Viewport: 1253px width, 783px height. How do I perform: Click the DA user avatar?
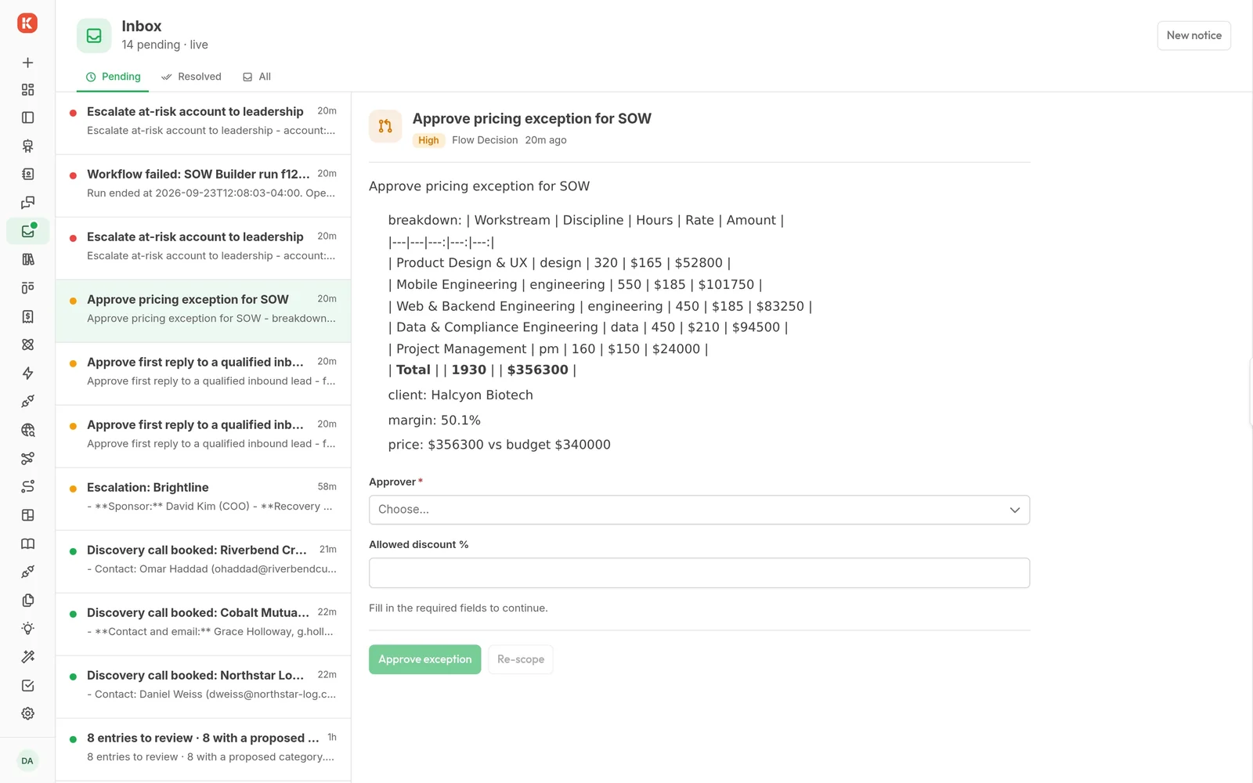(x=27, y=760)
